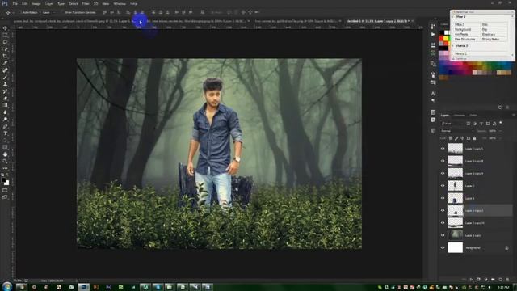Select the Blur tool
The height and width of the screenshot is (291, 517).
click(5, 112)
